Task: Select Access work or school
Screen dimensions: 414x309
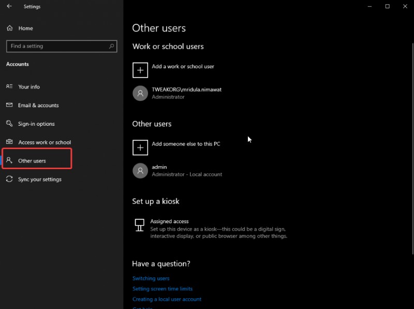Action: tap(41, 142)
